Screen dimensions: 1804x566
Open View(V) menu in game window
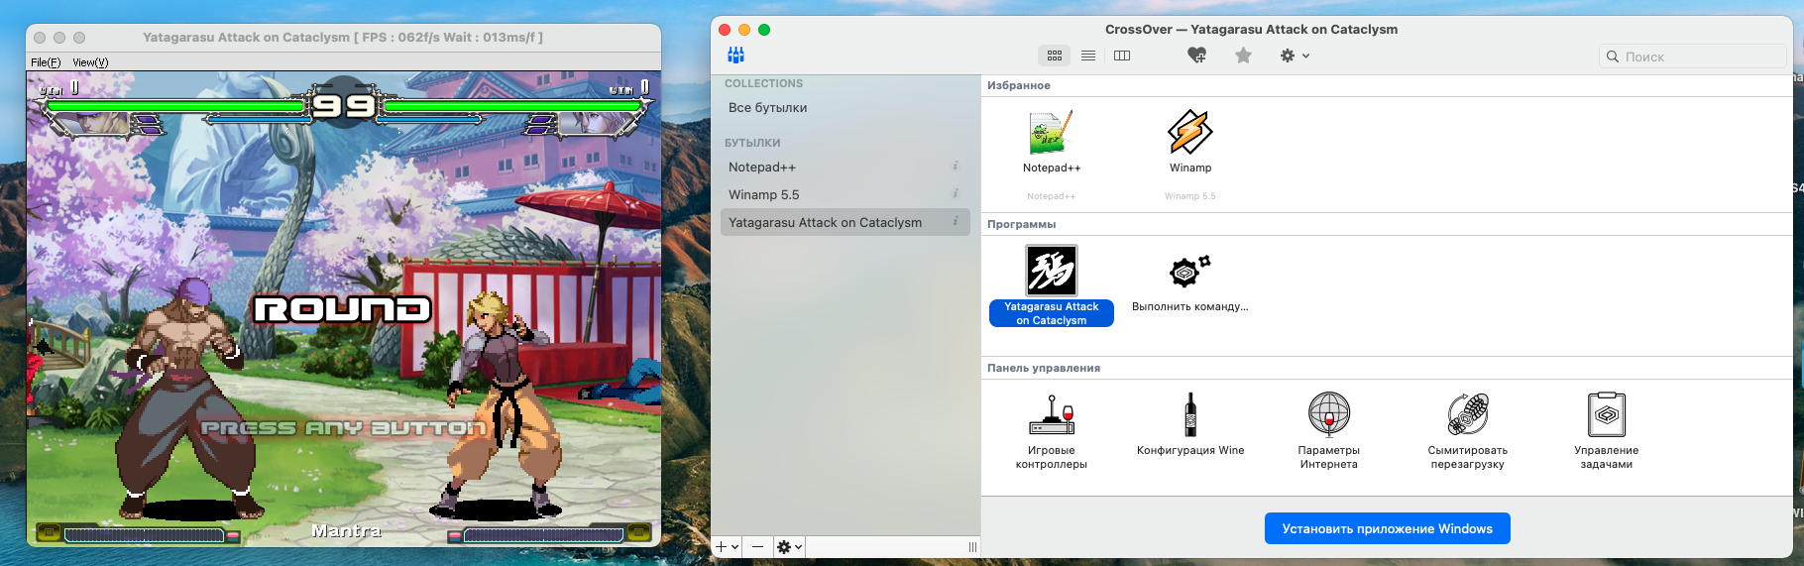pyautogui.click(x=90, y=62)
